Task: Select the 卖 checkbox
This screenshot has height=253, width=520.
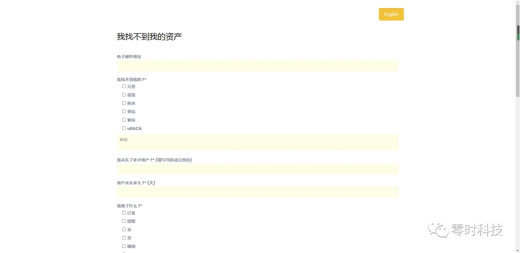Action: (124, 229)
